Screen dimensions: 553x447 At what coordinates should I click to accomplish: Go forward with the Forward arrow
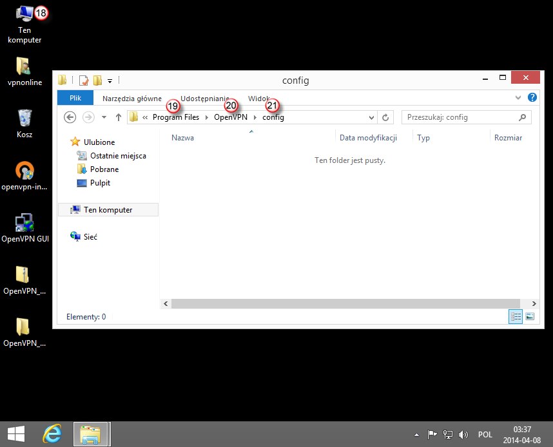tap(88, 117)
